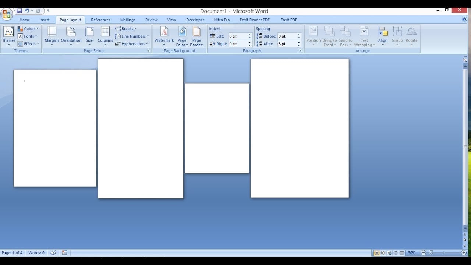Viewport: 471px width, 265px height.
Task: Open theme Effects dropdown
Action: tap(28, 44)
